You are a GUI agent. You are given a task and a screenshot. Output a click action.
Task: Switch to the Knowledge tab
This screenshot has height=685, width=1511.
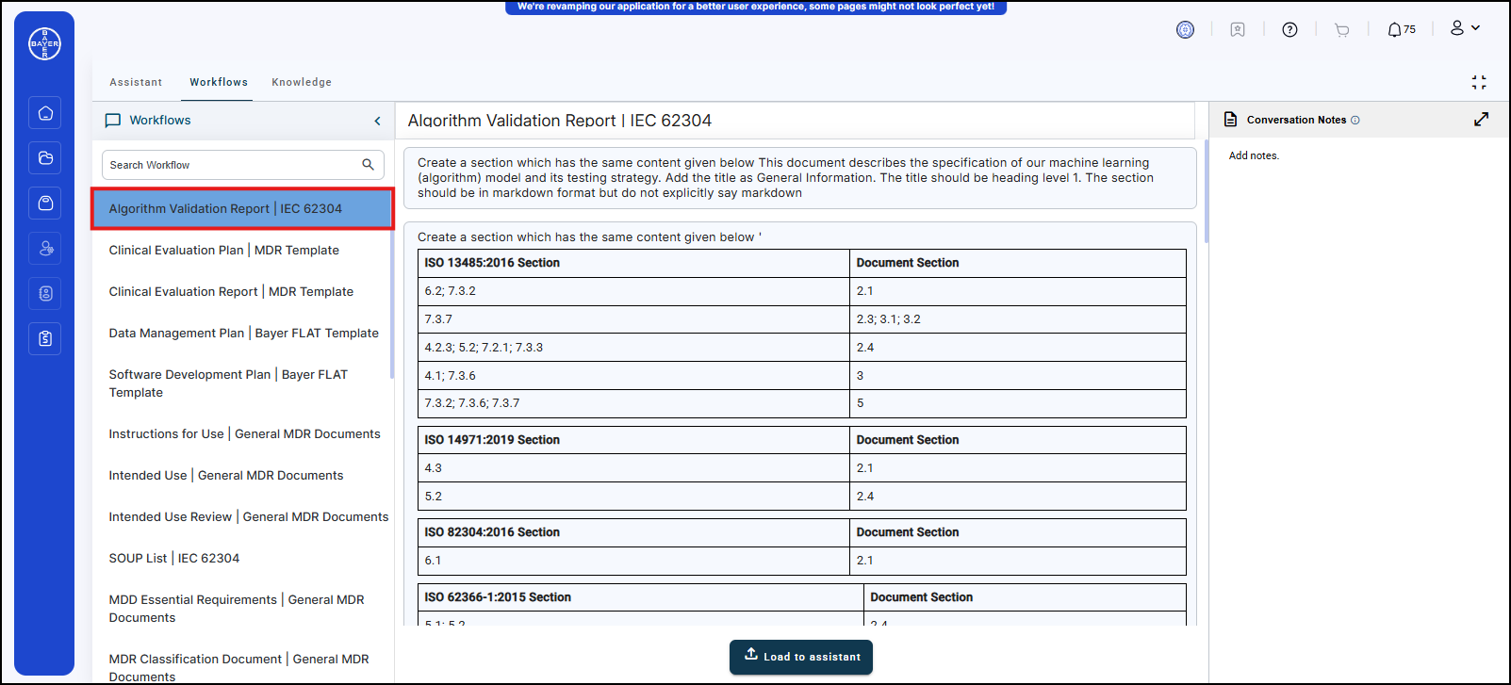302,82
